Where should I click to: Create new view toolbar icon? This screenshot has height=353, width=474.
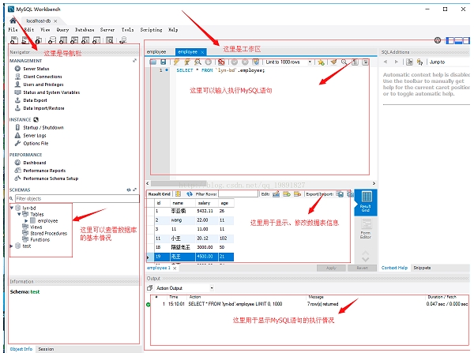point(74,40)
